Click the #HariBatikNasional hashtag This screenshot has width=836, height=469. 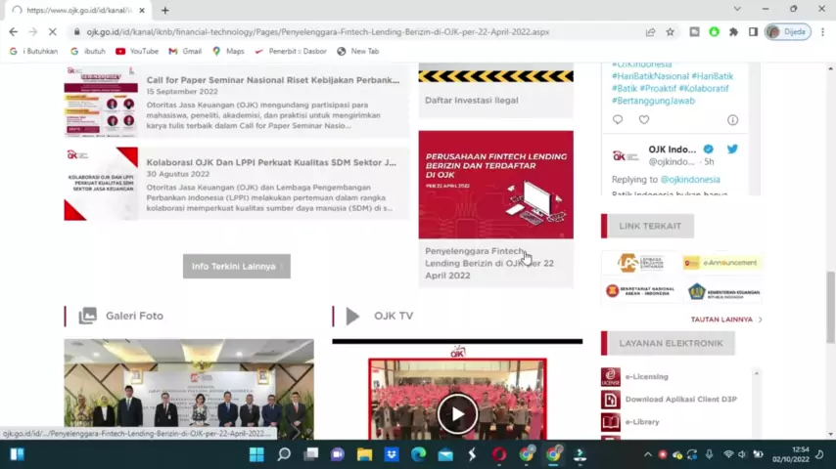tap(649, 76)
